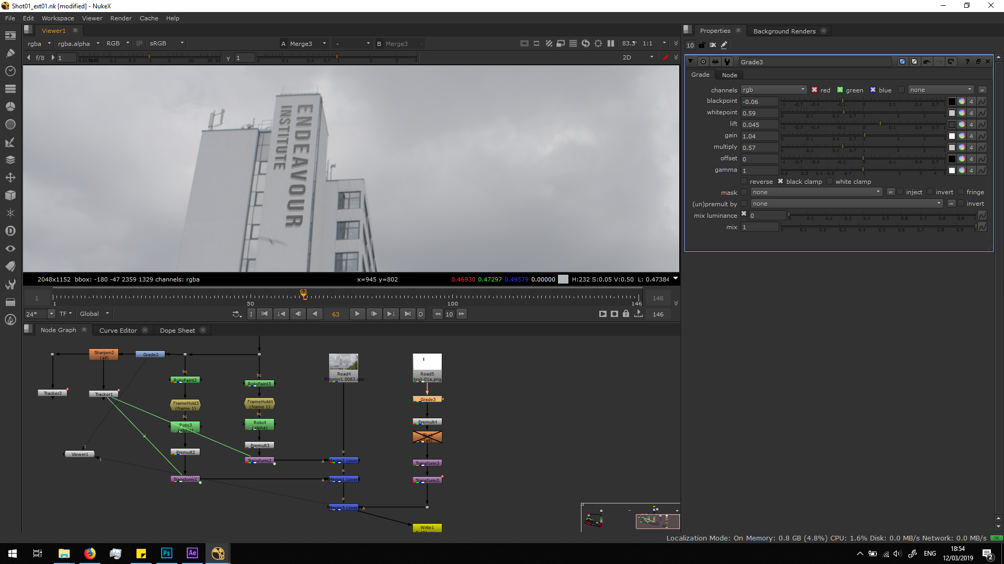Disable the black clamp checkbox

(781, 182)
